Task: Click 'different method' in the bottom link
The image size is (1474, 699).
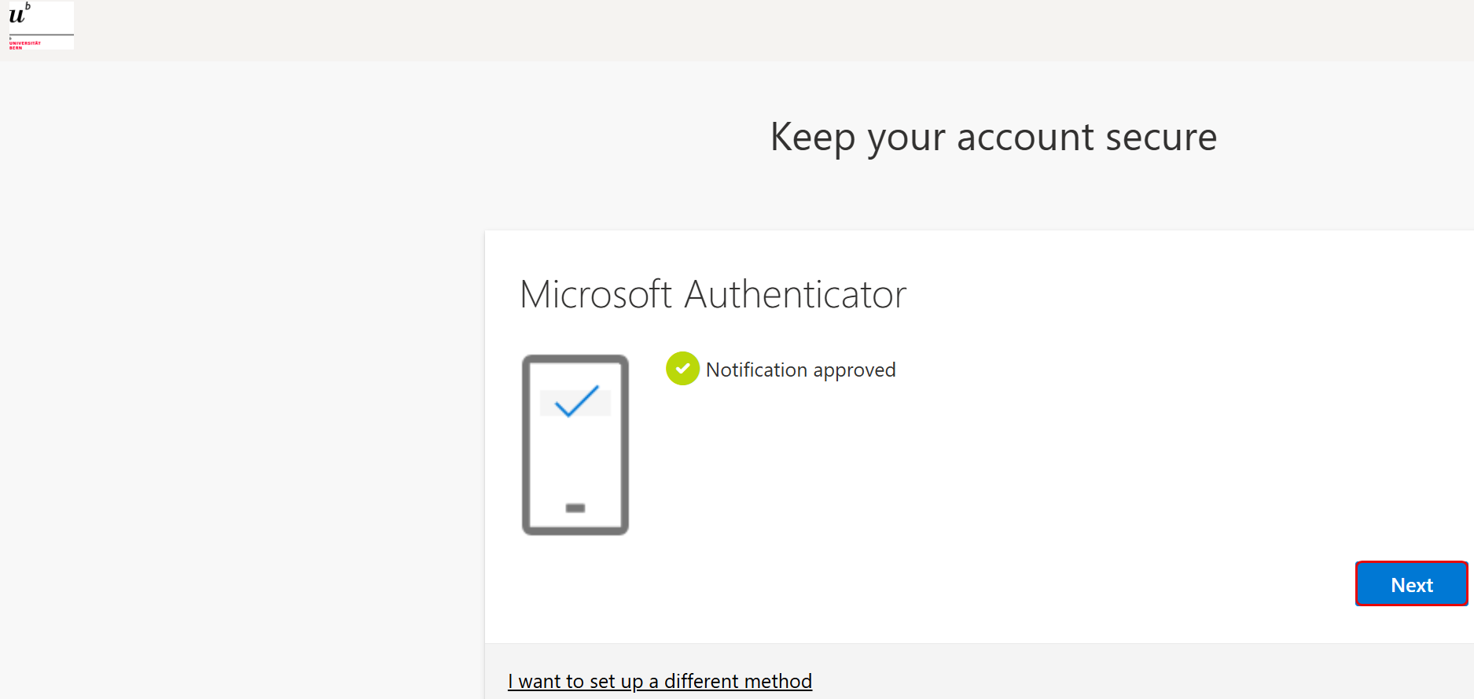Action: 737,681
